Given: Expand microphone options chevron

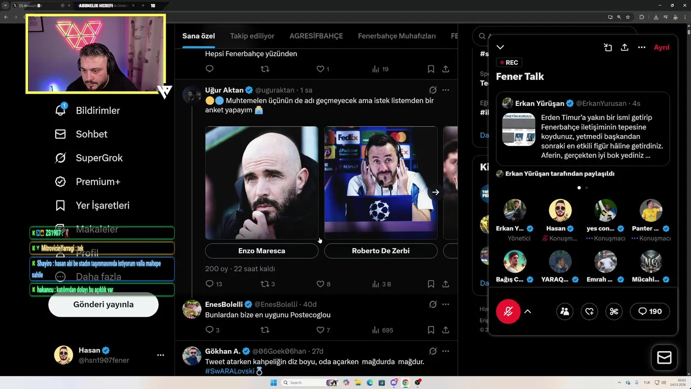Looking at the screenshot, I should tap(528, 311).
